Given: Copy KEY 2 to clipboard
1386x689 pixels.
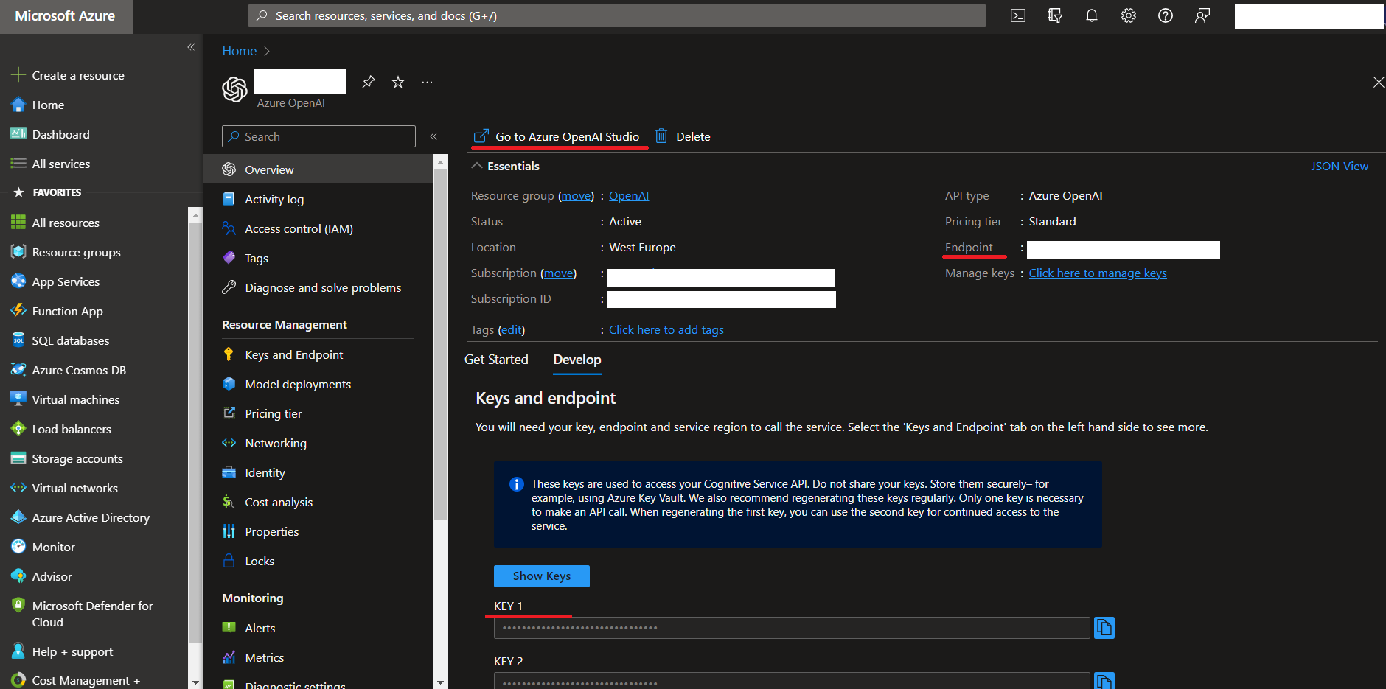Looking at the screenshot, I should coord(1104,681).
